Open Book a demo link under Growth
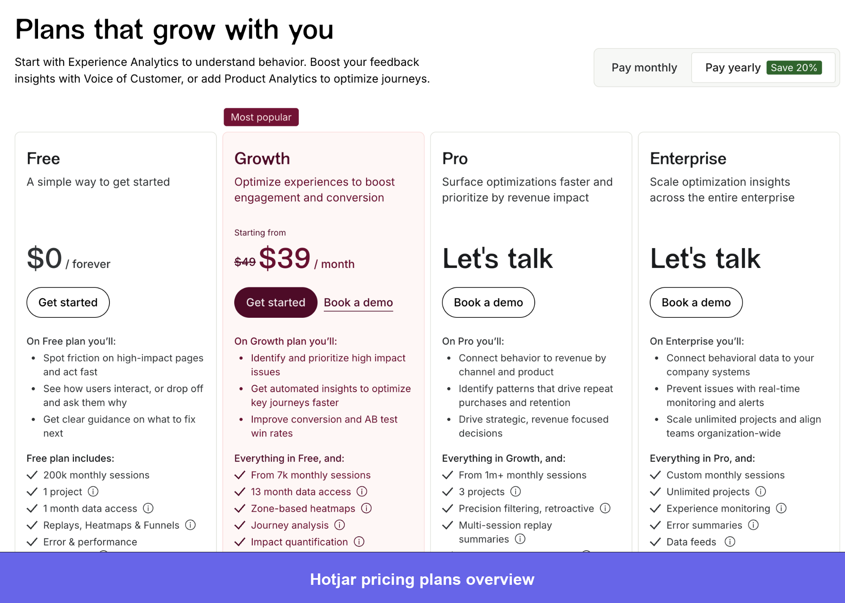The width and height of the screenshot is (845, 603). (358, 302)
